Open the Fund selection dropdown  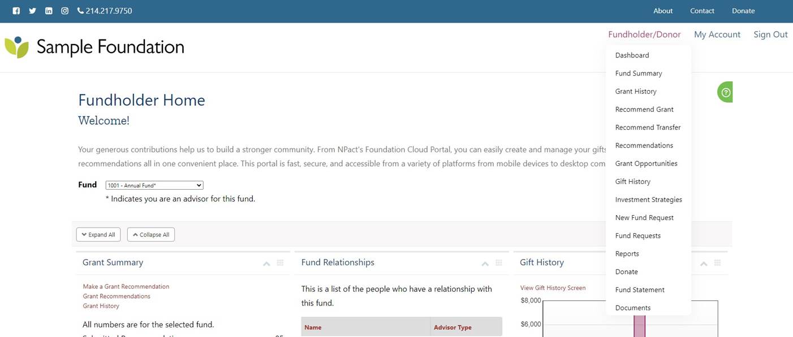click(154, 185)
